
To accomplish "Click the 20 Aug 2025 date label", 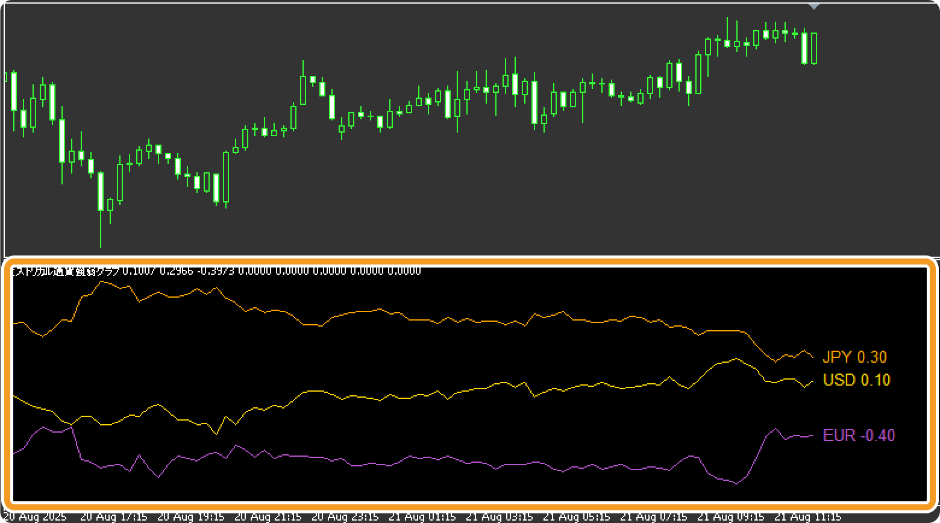I will 36,517.
